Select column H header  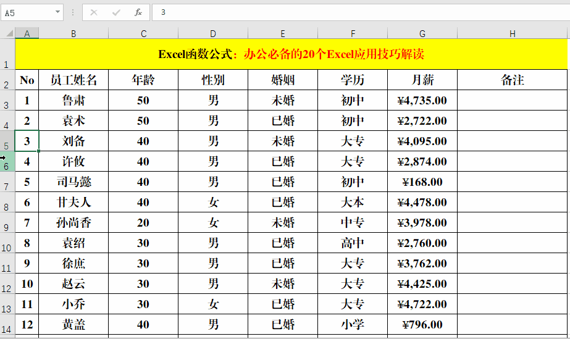512,34
